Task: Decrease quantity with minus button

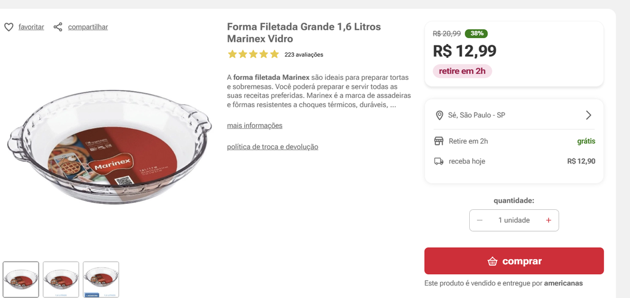Action: pos(480,221)
